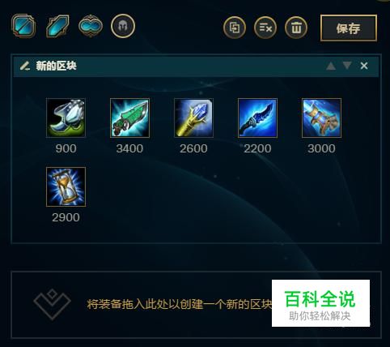The width and height of the screenshot is (390, 347).
Task: Move block down with down arrow
Action: [x=347, y=66]
